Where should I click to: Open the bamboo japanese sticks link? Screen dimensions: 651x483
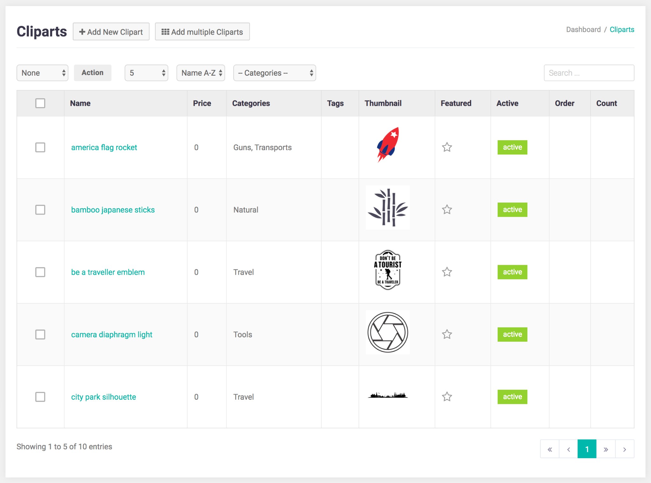click(113, 210)
